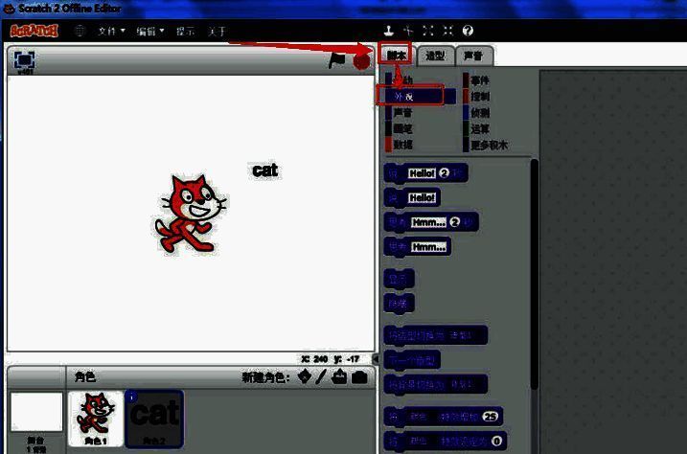
Task: Open the 编辑 (Edit) menu
Action: 149,31
